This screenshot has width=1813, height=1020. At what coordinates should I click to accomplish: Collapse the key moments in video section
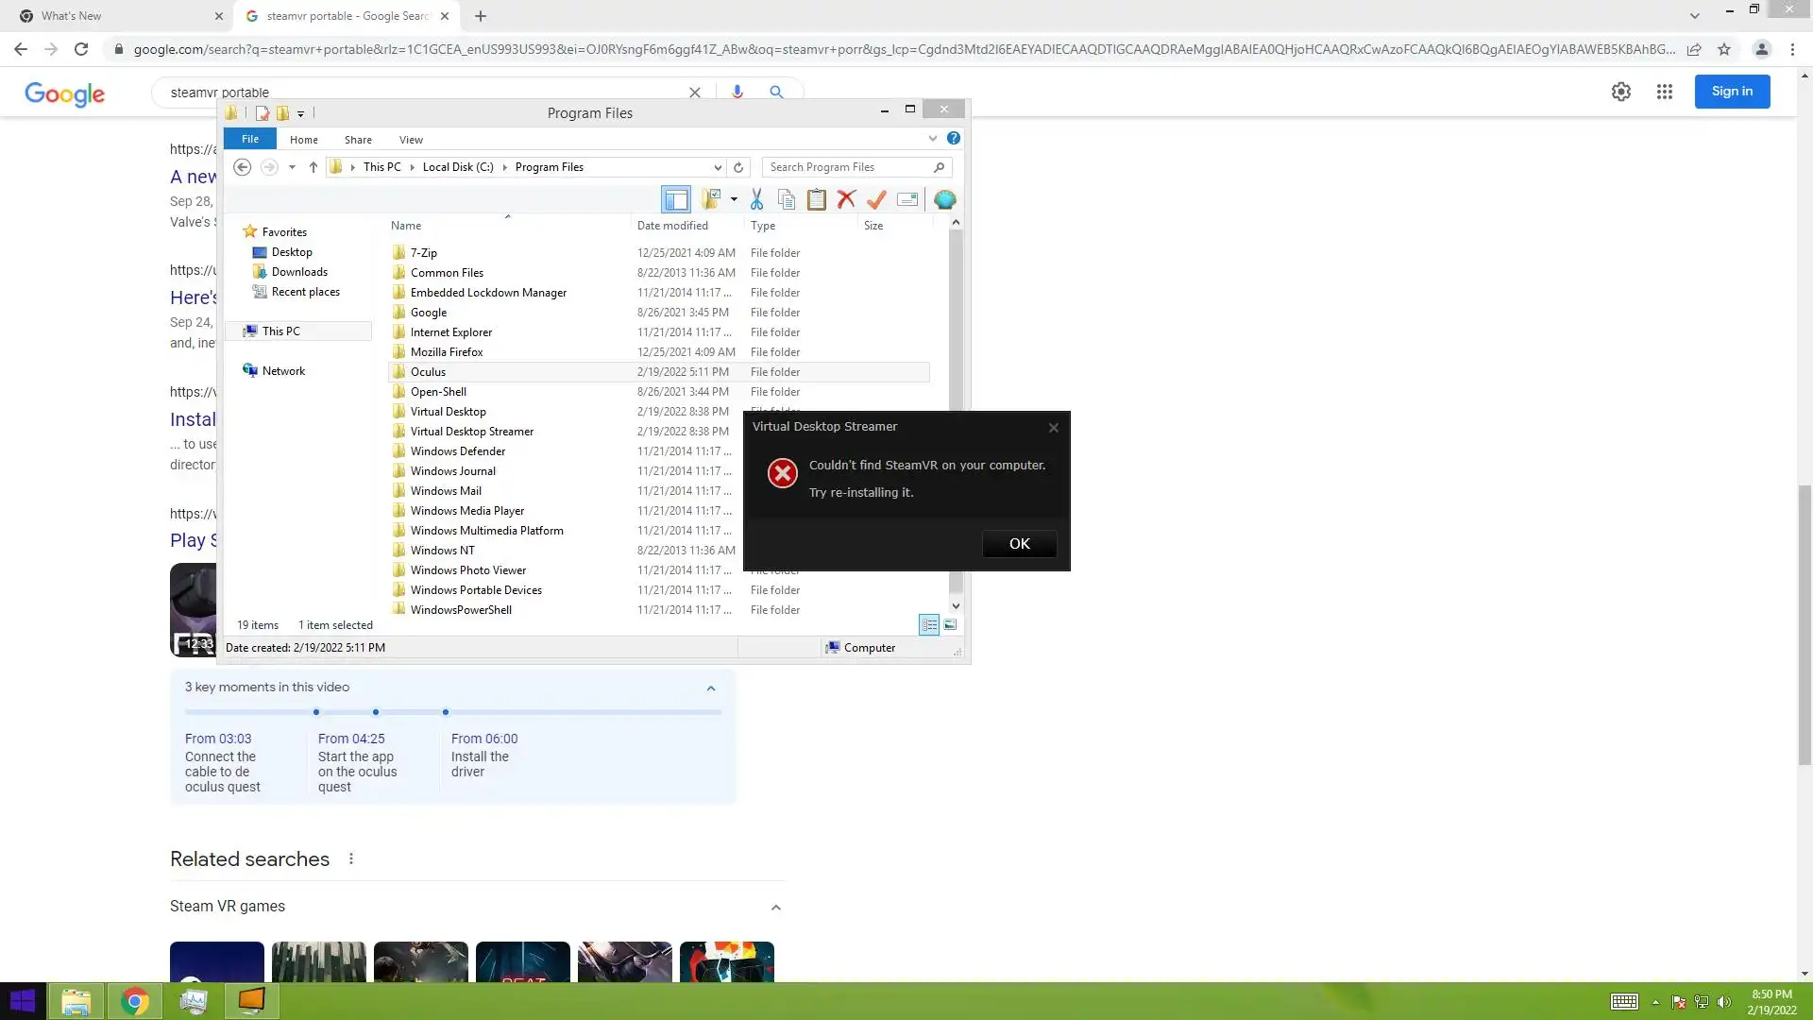pyautogui.click(x=711, y=688)
